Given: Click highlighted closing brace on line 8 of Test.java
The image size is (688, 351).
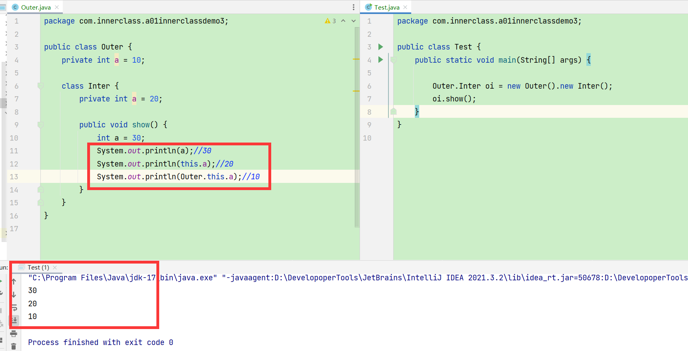Looking at the screenshot, I should point(417,111).
